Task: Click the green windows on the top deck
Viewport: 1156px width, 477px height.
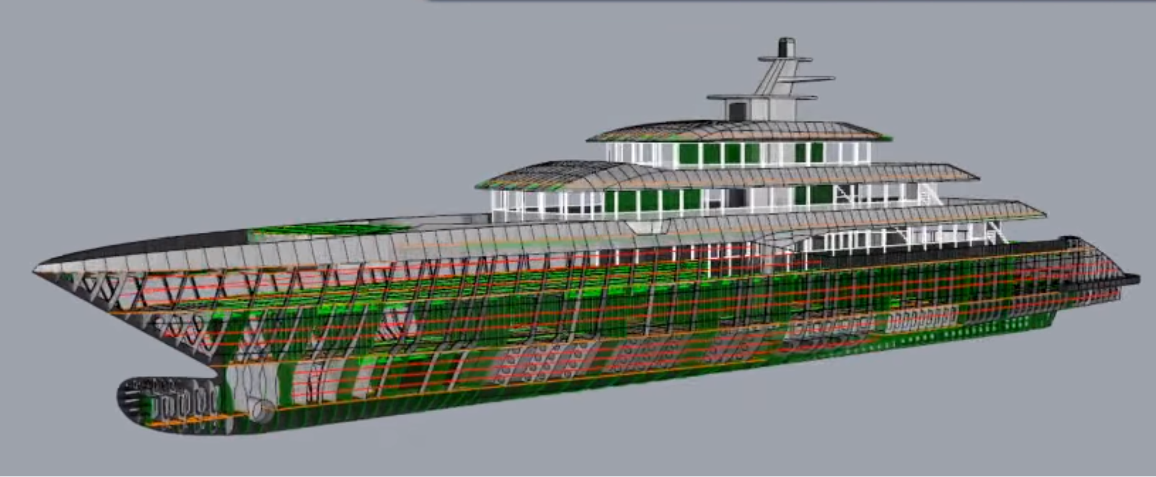Action: click(x=717, y=154)
